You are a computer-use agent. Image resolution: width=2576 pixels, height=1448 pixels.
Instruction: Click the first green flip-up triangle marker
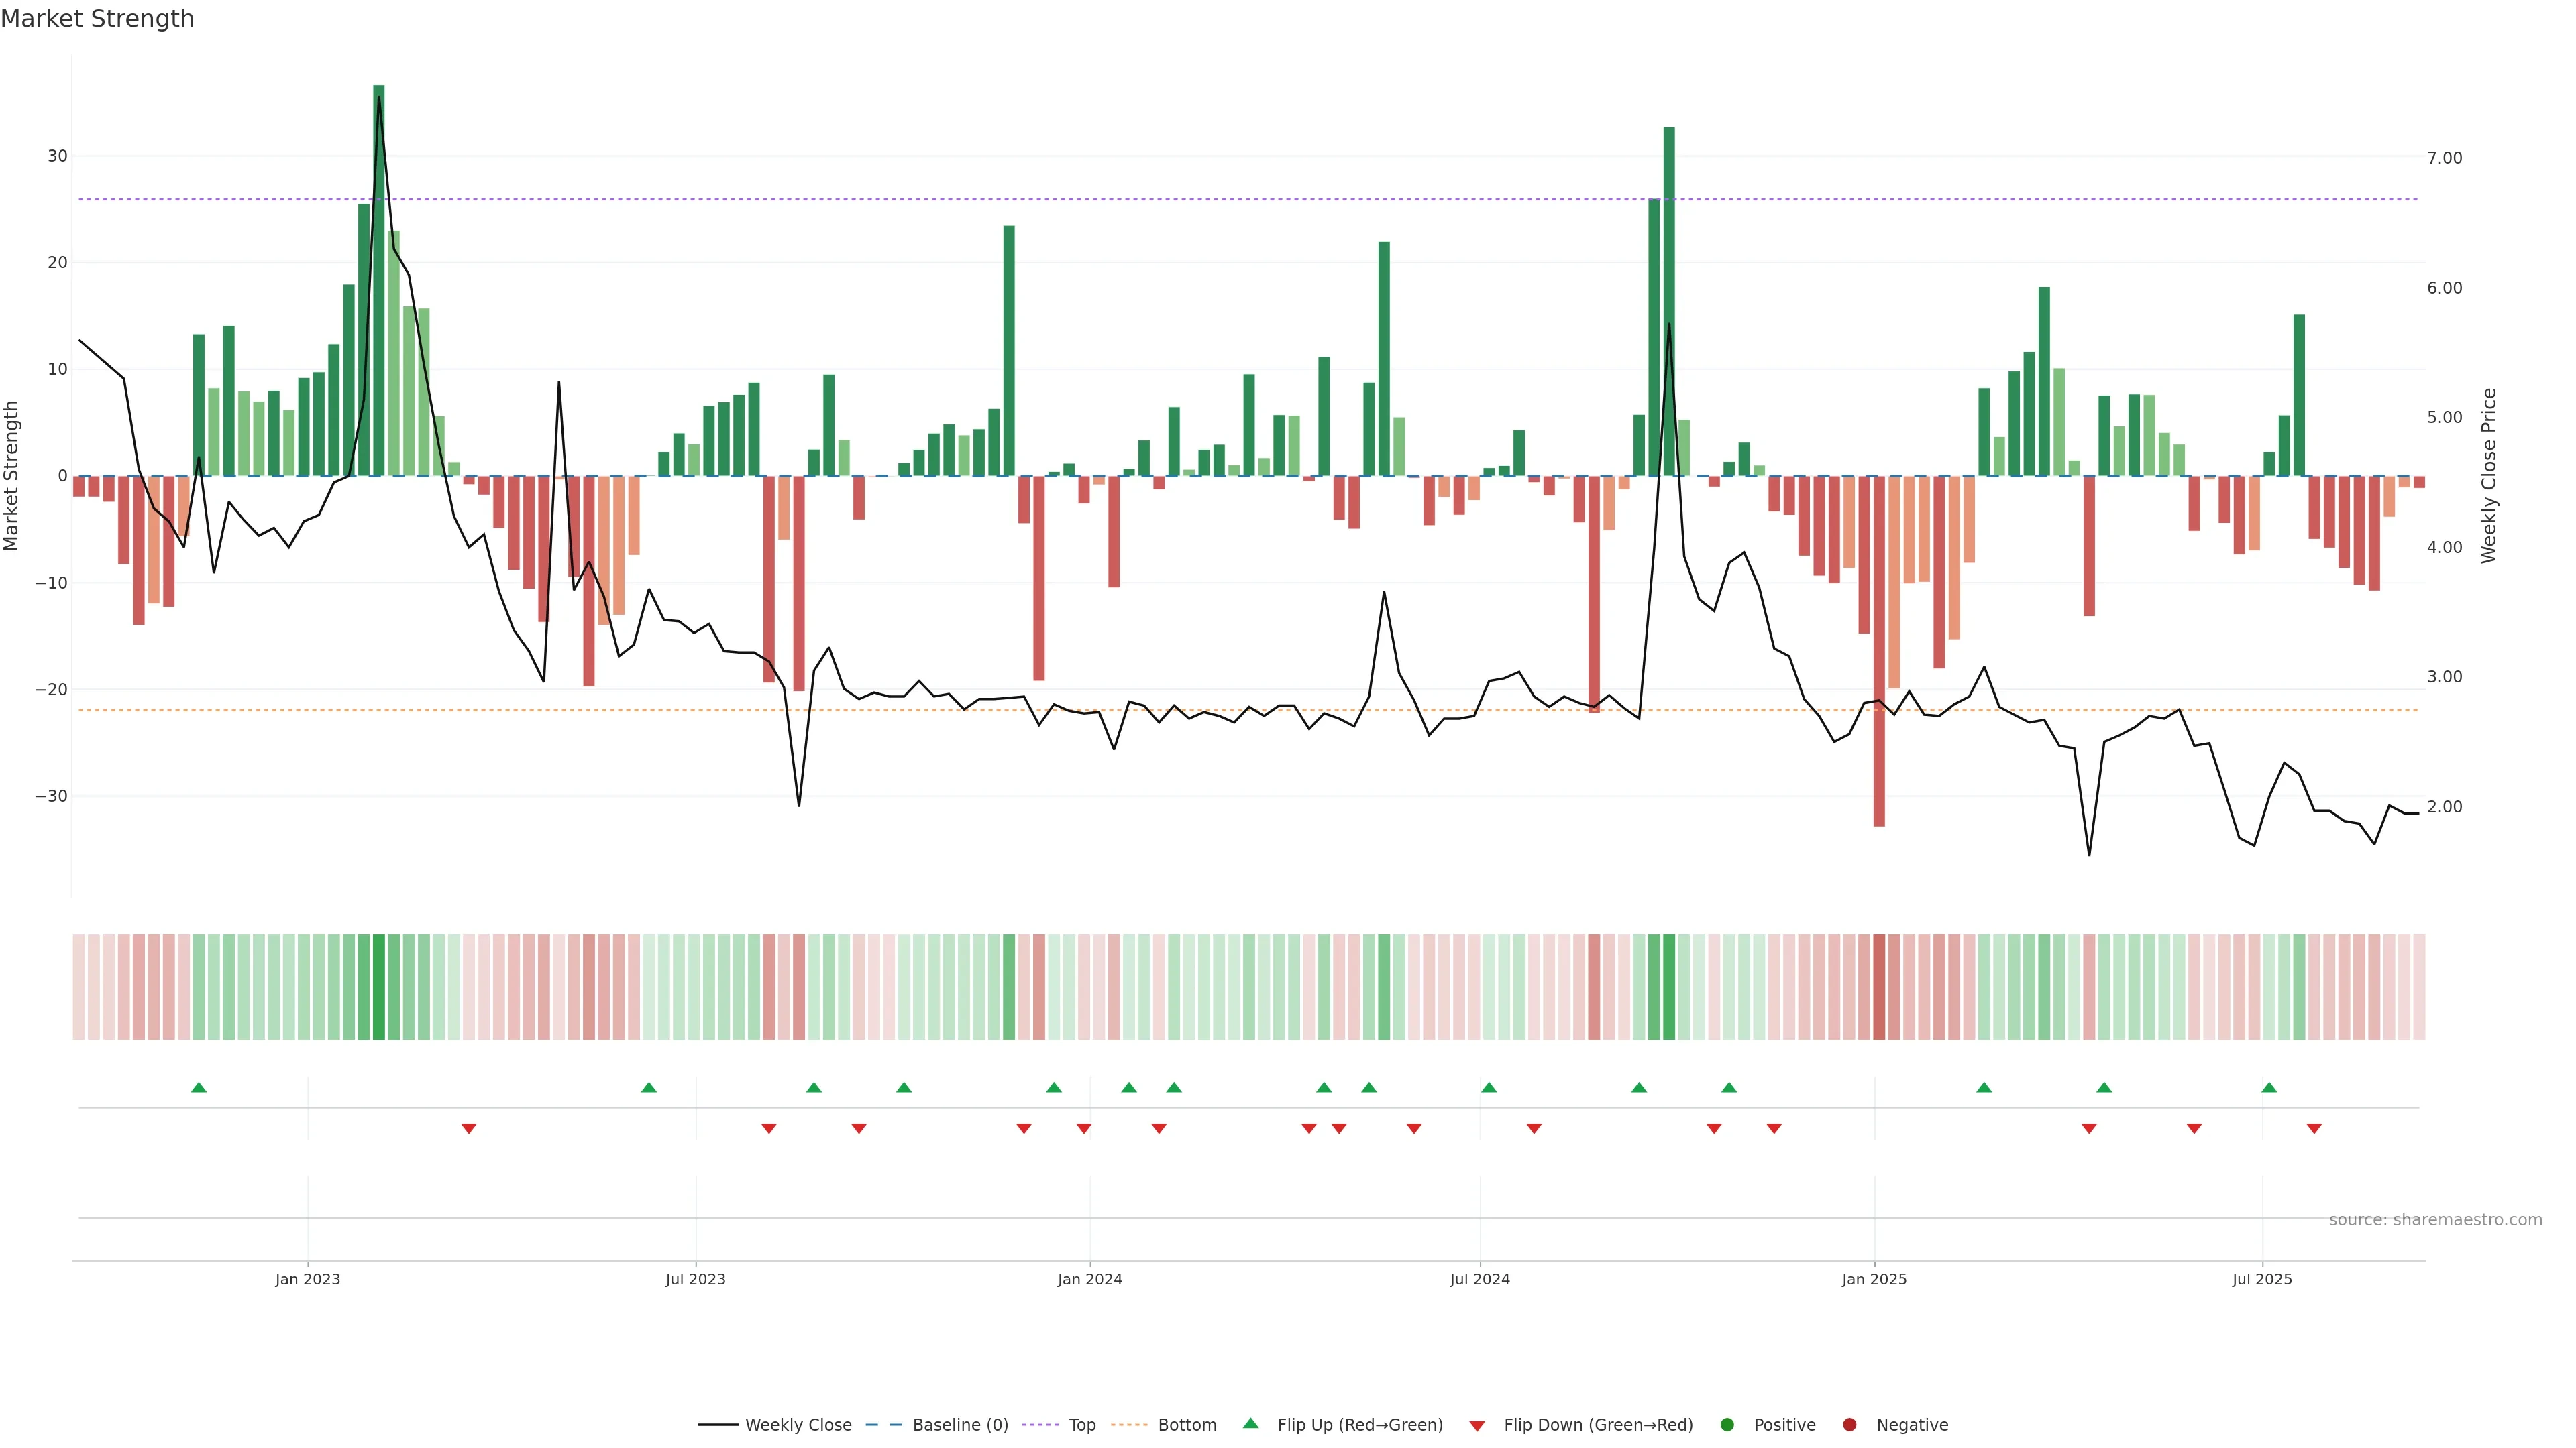[199, 1087]
